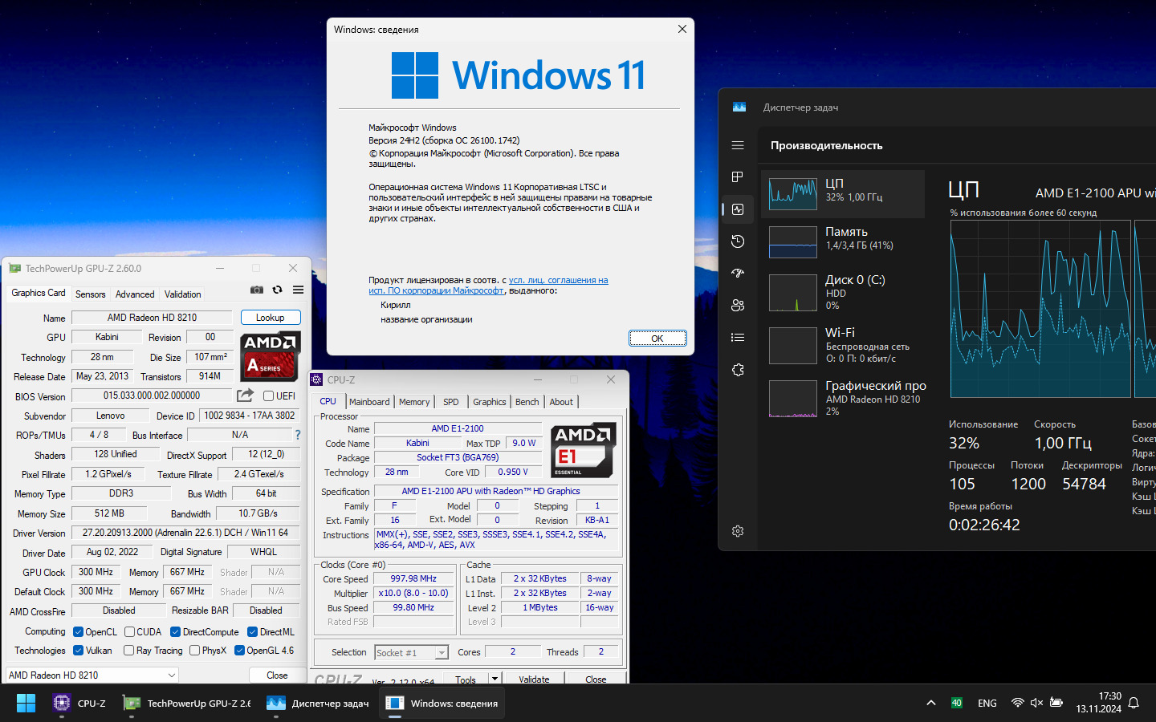Switch to the Mainboard tab in CPU-Z
1156x722 pixels.
coord(369,402)
